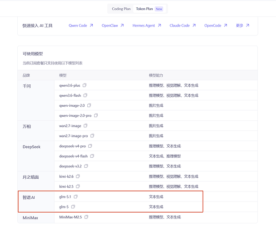The height and width of the screenshot is (228, 276).
Task: Select the qwen3.6-plus model text
Action: [x=70, y=85]
